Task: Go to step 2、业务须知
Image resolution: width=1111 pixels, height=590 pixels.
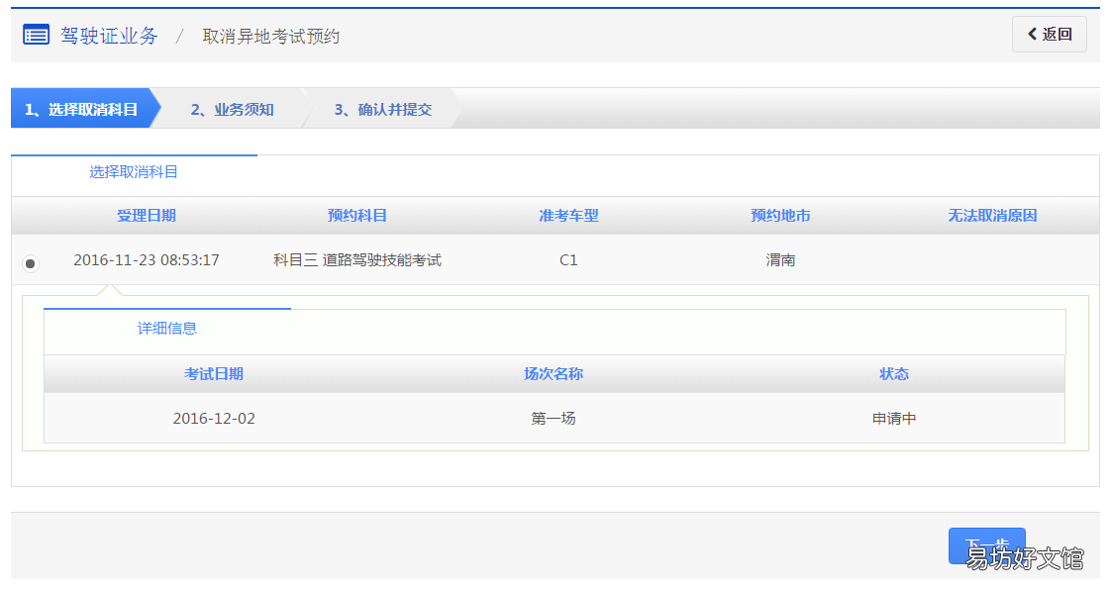Action: [233, 109]
